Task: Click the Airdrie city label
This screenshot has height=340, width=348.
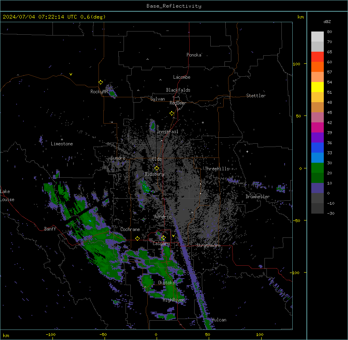Action: (163, 217)
